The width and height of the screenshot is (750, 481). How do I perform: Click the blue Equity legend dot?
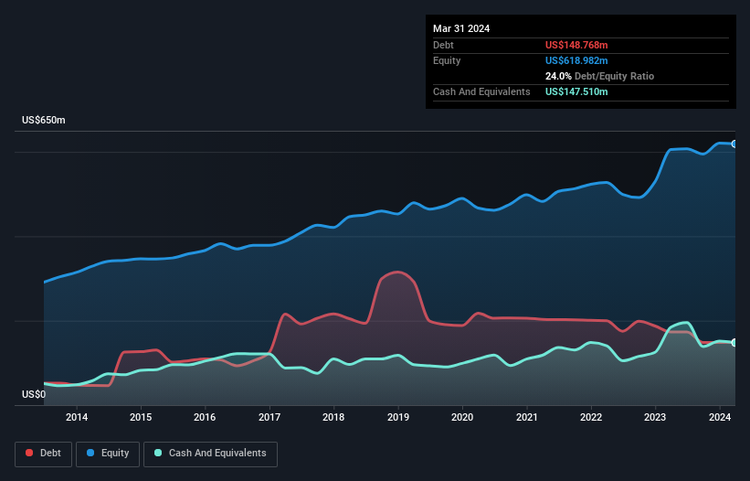(90, 453)
